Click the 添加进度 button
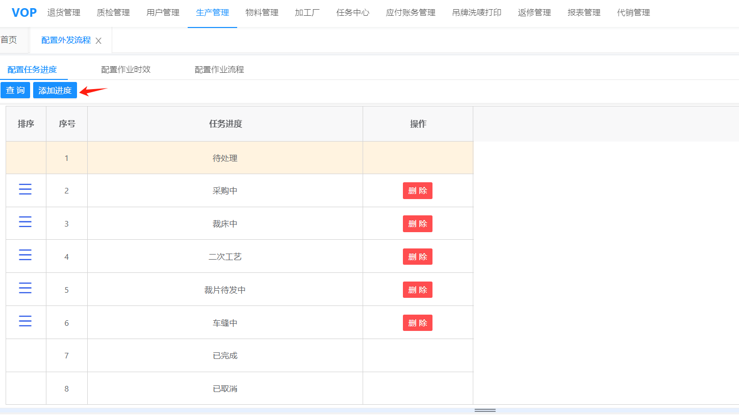 55,91
